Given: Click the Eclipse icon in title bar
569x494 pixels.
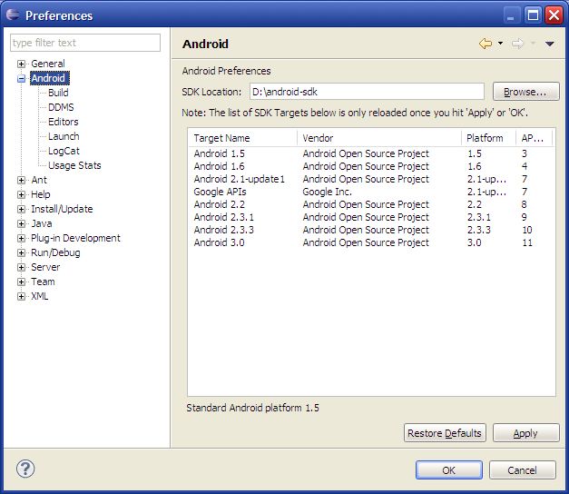Looking at the screenshot, I should pos(13,15).
